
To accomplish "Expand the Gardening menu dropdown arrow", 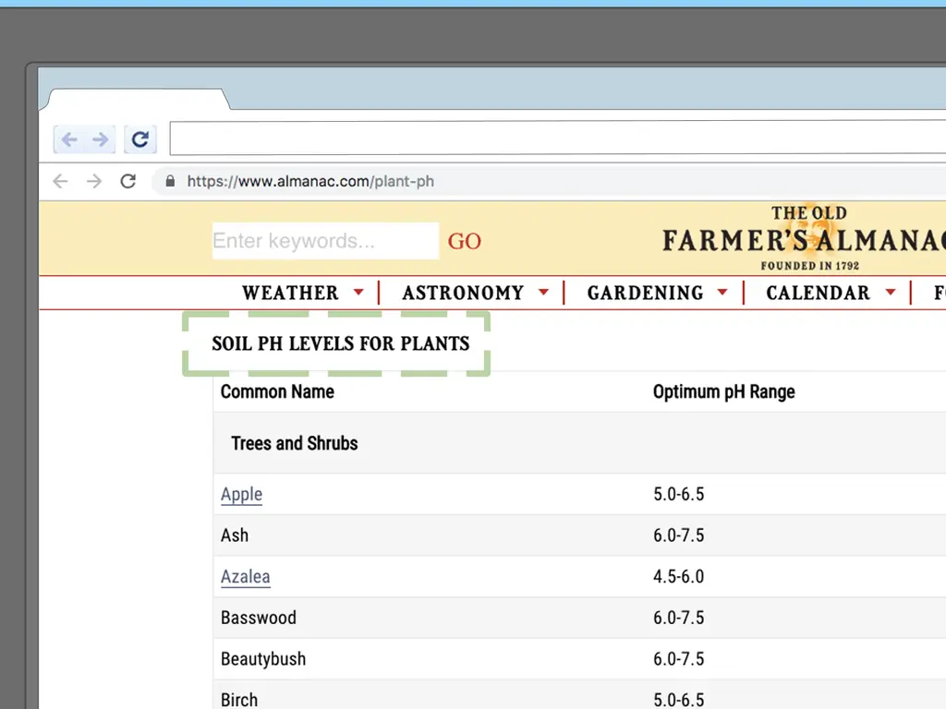I will pyautogui.click(x=722, y=294).
